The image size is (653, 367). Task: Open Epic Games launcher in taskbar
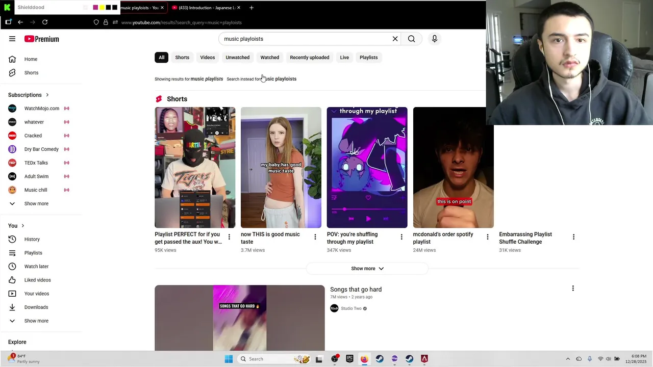(x=349, y=359)
